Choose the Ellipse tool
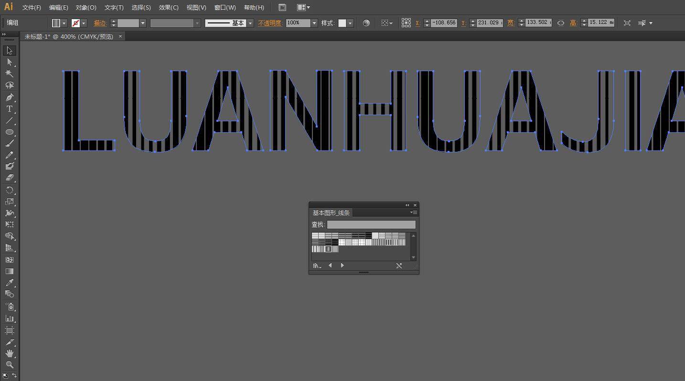Screen dimensions: 685x381 pyautogui.click(x=9, y=132)
